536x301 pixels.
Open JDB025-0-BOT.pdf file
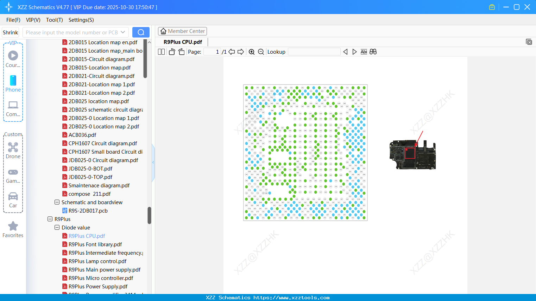[x=90, y=168]
